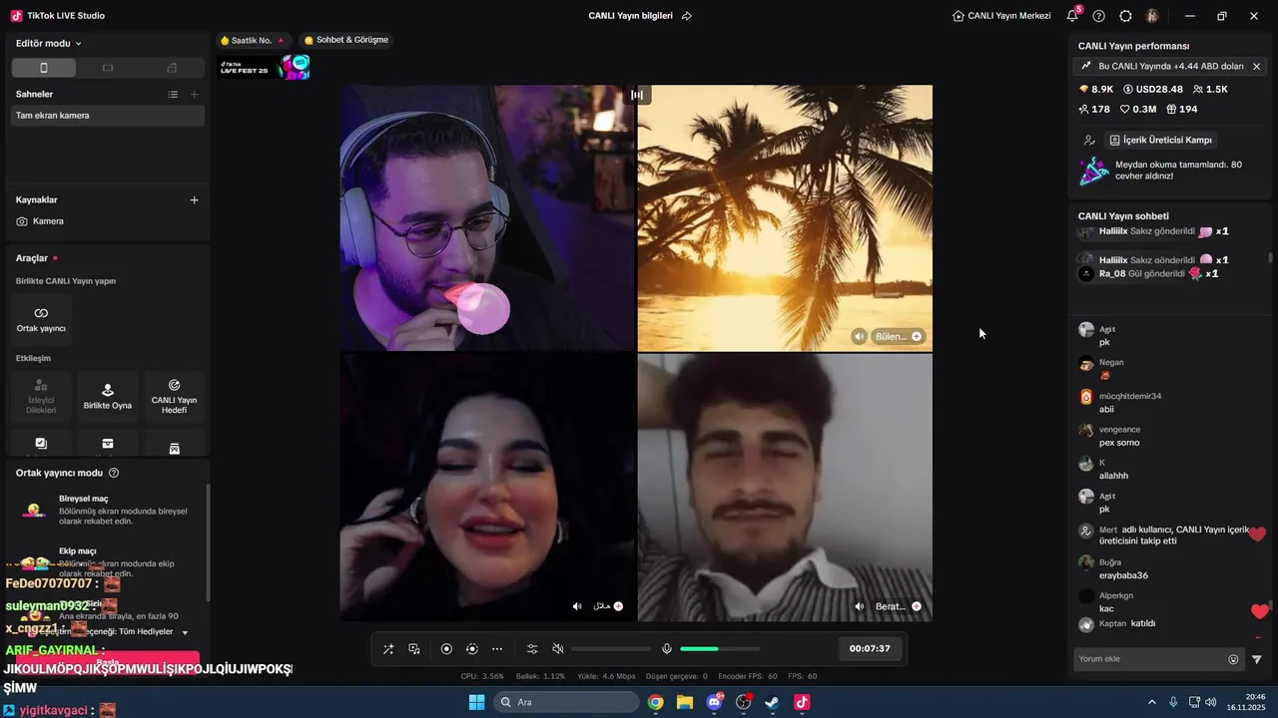This screenshot has width=1278, height=718.
Task: Open the audio mixer sliders icon
Action: pos(532,649)
